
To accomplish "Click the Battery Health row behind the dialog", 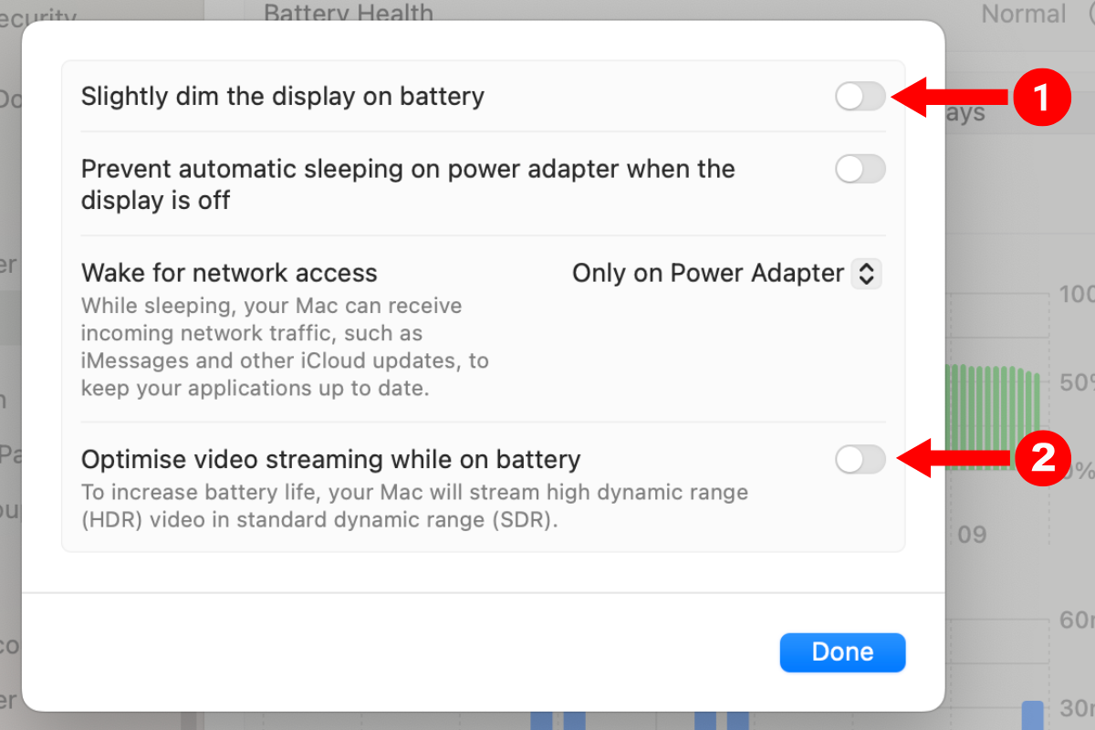I will [349, 13].
